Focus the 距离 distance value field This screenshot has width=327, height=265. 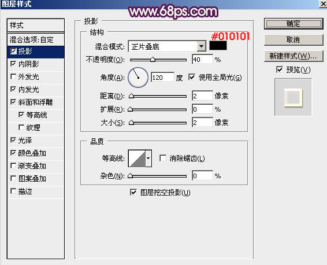coord(202,96)
